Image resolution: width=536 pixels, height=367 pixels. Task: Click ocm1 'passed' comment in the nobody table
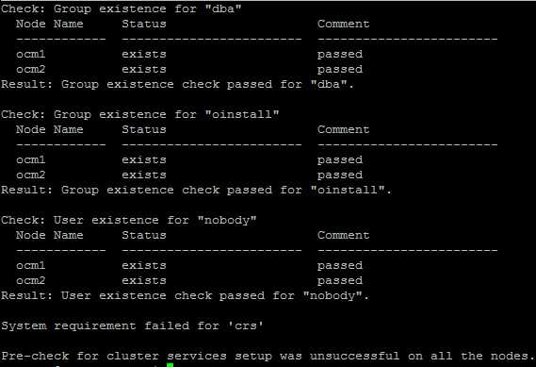tap(340, 266)
